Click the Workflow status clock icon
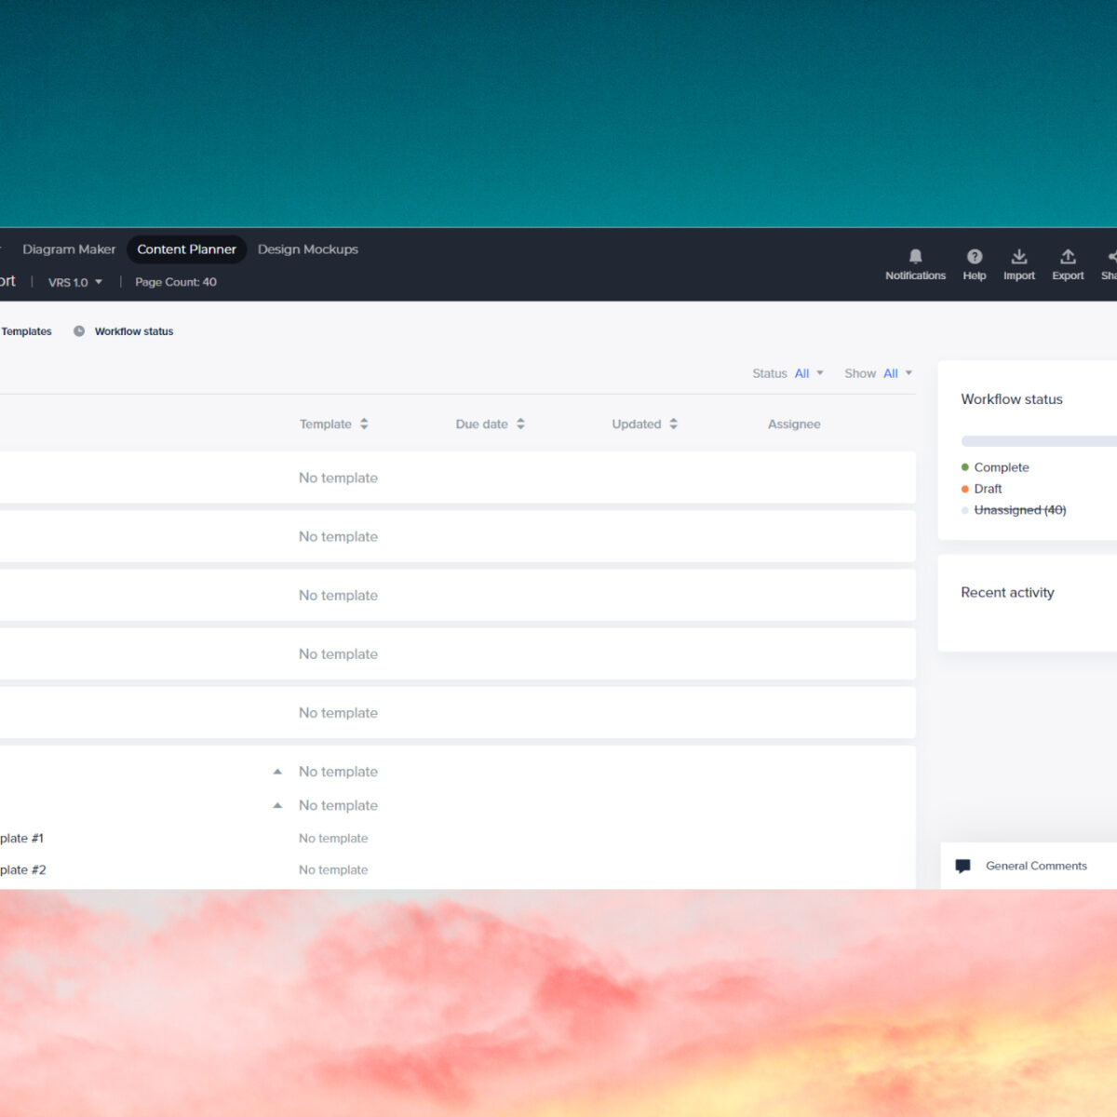The height and width of the screenshot is (1117, 1117). coord(79,331)
